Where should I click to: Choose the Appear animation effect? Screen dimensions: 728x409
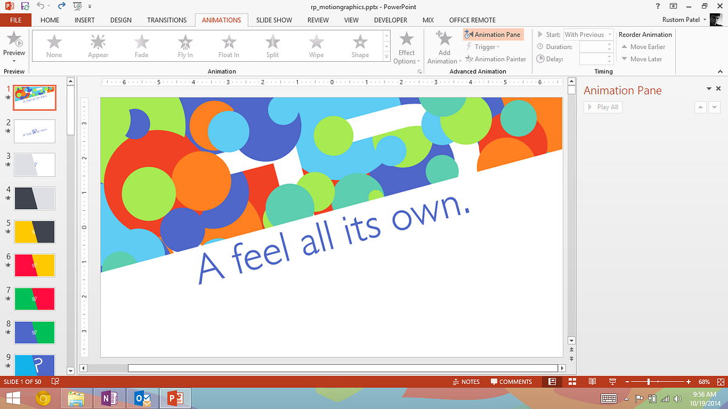[x=97, y=45]
